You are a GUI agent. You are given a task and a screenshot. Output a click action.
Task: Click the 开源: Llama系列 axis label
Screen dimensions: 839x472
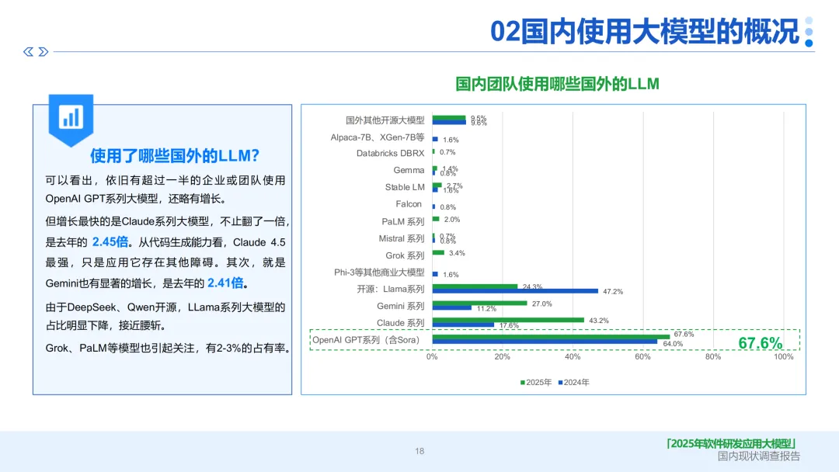391,290
